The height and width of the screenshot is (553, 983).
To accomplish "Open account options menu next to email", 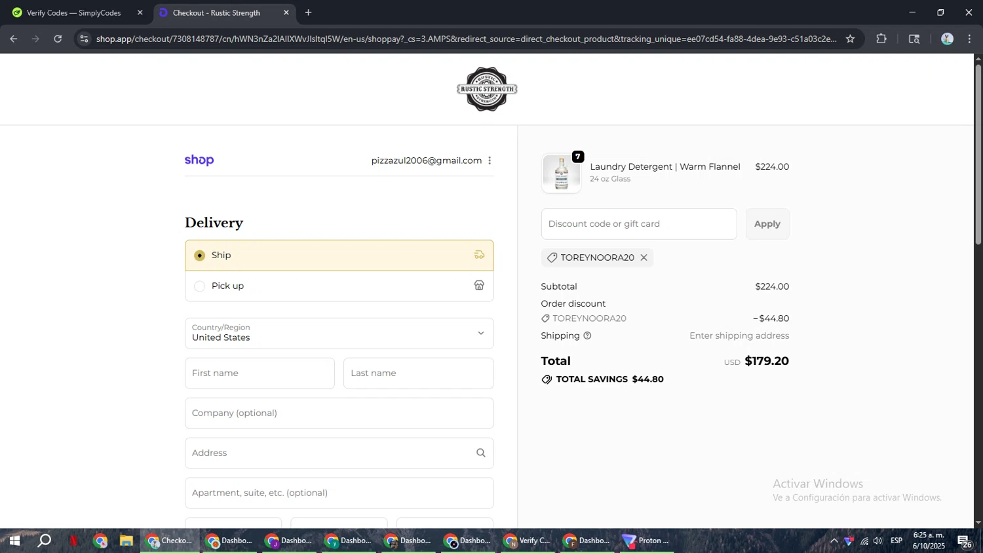I will click(490, 161).
